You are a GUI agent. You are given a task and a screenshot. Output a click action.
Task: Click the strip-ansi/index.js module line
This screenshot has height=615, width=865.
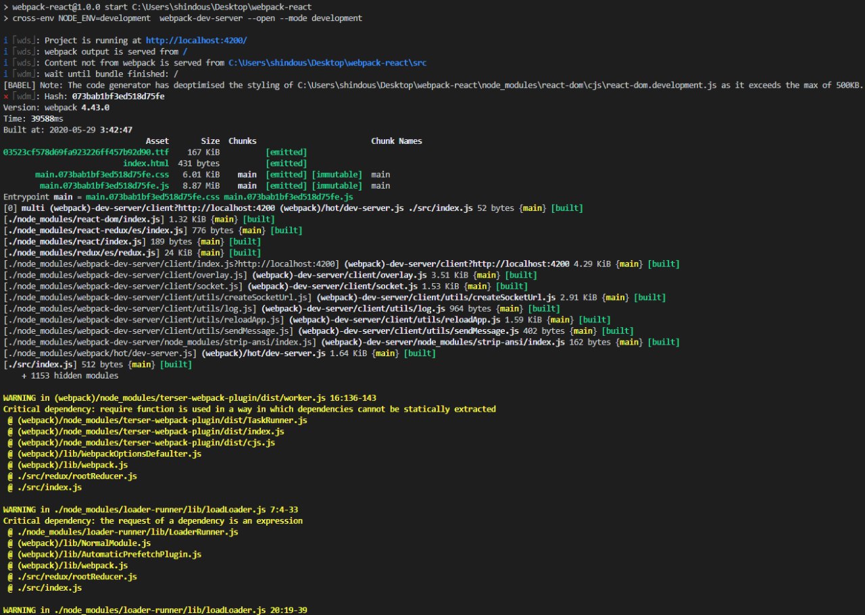341,342
